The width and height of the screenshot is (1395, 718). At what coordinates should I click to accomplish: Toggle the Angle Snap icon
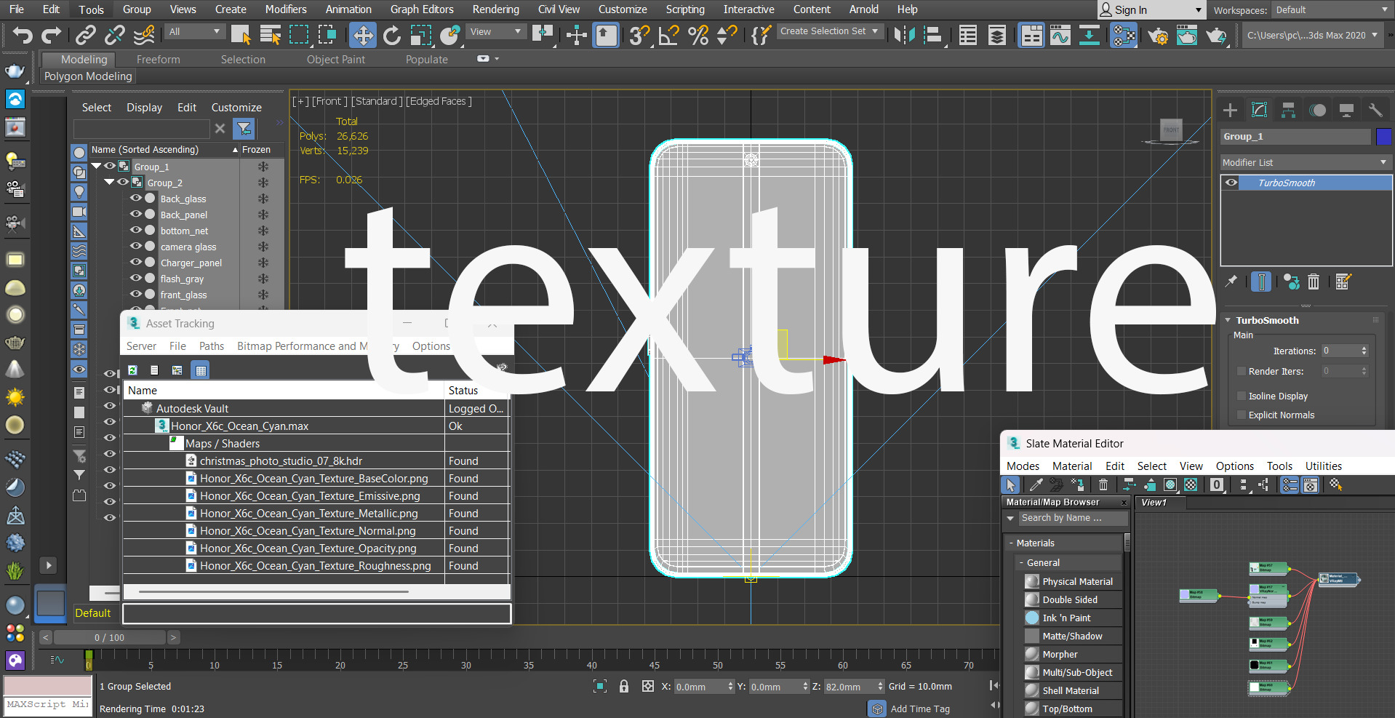[x=668, y=34]
